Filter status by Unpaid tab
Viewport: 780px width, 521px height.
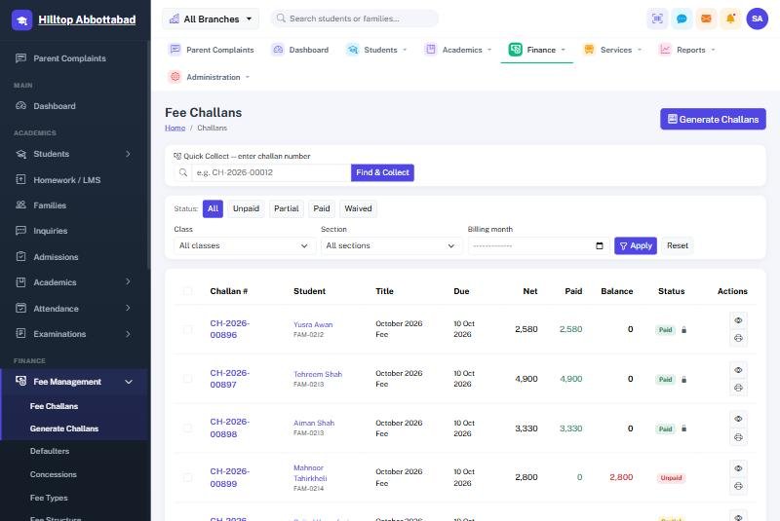point(247,209)
